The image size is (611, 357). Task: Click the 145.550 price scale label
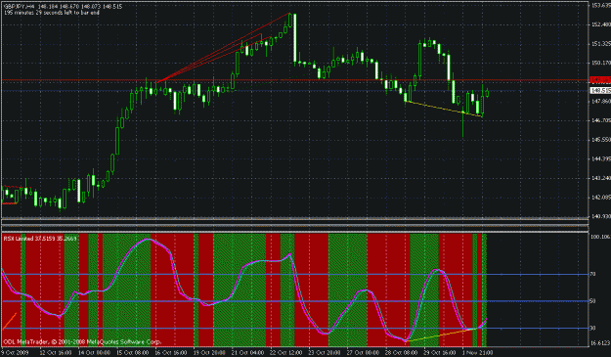pos(601,140)
